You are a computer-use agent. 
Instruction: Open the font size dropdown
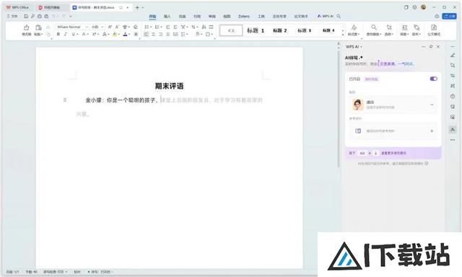click(x=103, y=27)
